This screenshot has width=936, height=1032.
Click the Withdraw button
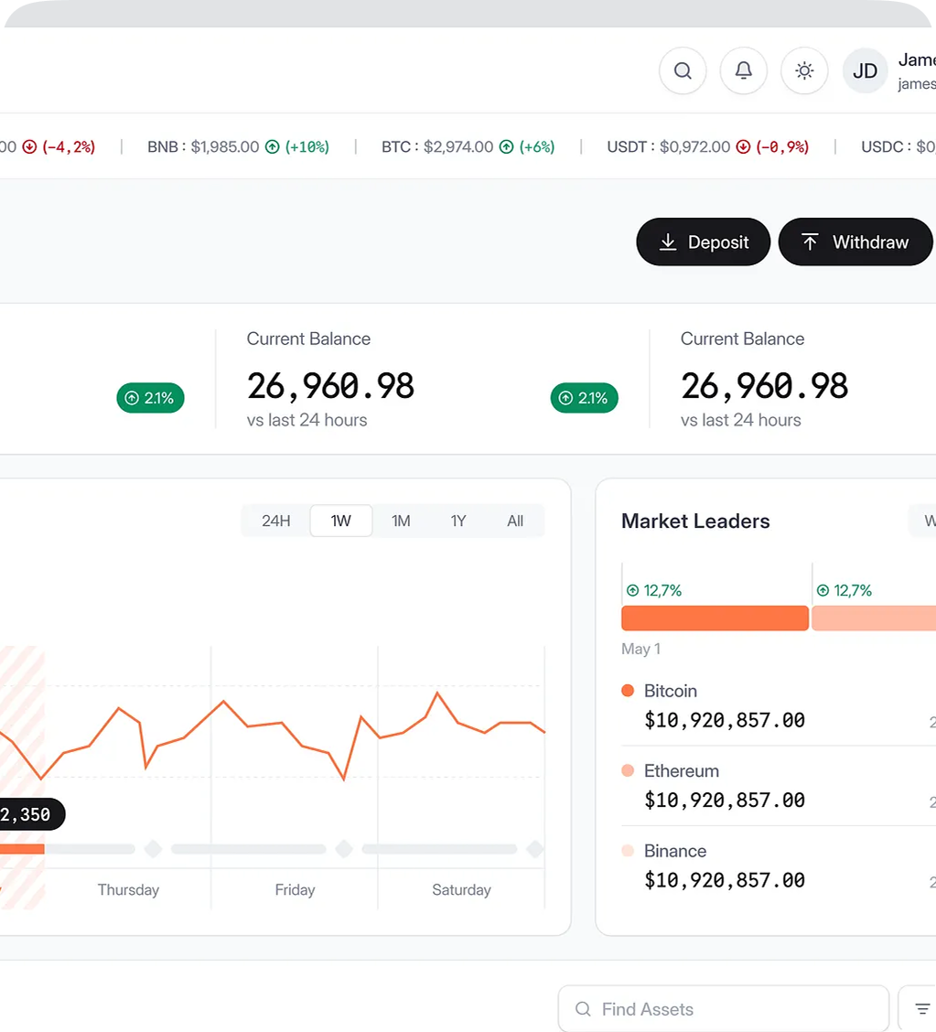[855, 242]
